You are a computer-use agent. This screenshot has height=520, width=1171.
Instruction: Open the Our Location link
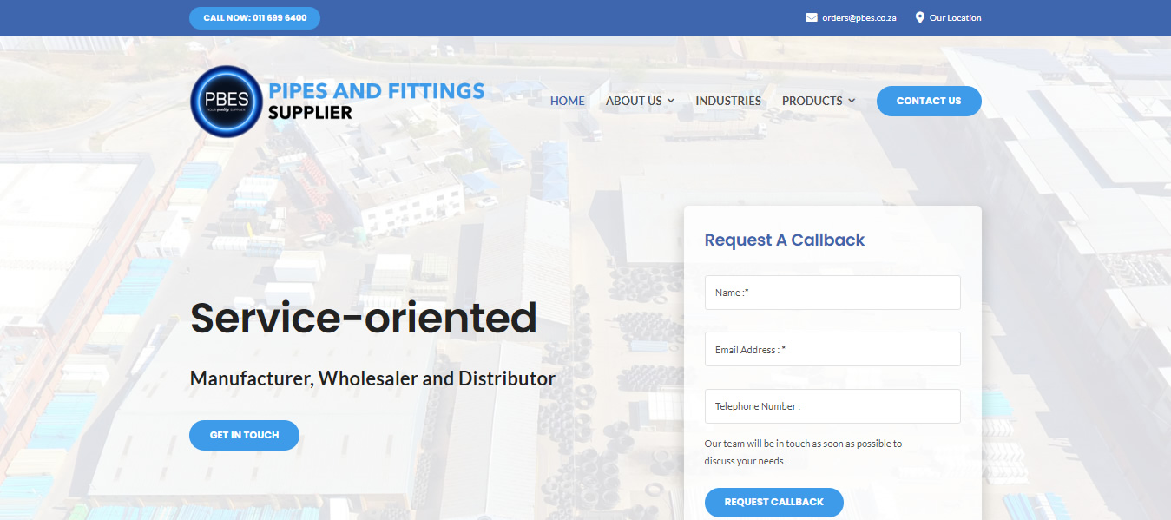955,18
